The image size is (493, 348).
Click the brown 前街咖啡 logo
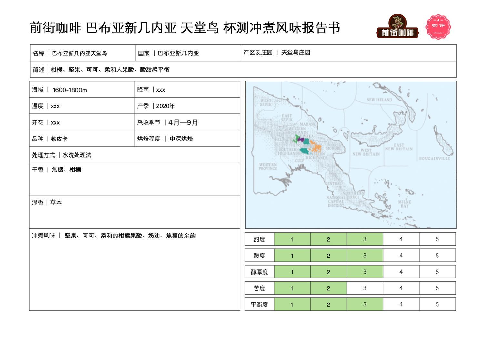point(397,27)
